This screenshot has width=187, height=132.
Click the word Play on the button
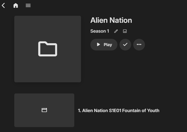coord(108,45)
